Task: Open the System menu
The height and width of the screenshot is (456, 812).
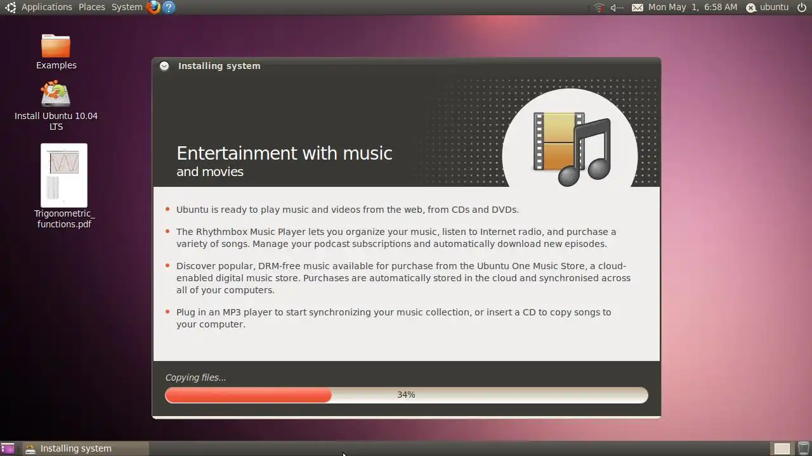Action: [127, 7]
